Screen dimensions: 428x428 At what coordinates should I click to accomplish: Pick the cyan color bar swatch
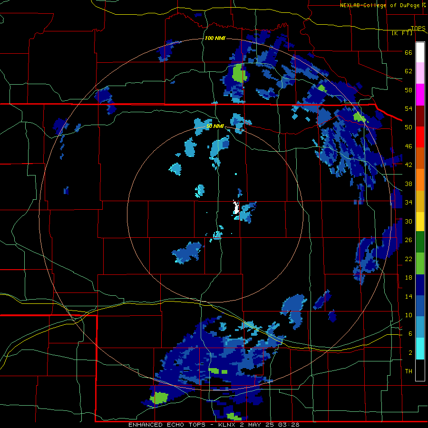(420, 349)
